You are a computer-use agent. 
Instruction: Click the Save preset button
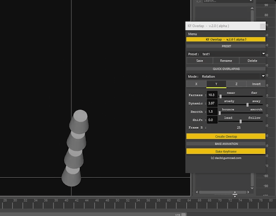200,60
